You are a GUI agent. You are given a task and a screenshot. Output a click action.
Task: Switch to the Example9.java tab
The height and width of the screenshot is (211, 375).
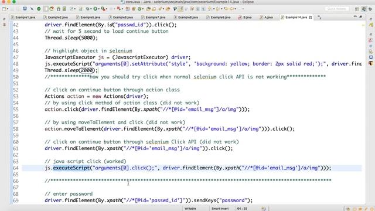click(x=219, y=17)
